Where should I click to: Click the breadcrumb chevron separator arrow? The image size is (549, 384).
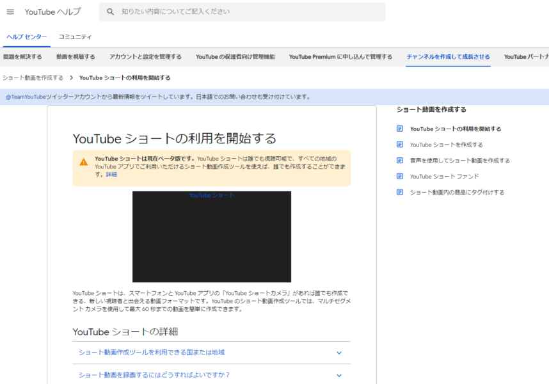click(72, 77)
